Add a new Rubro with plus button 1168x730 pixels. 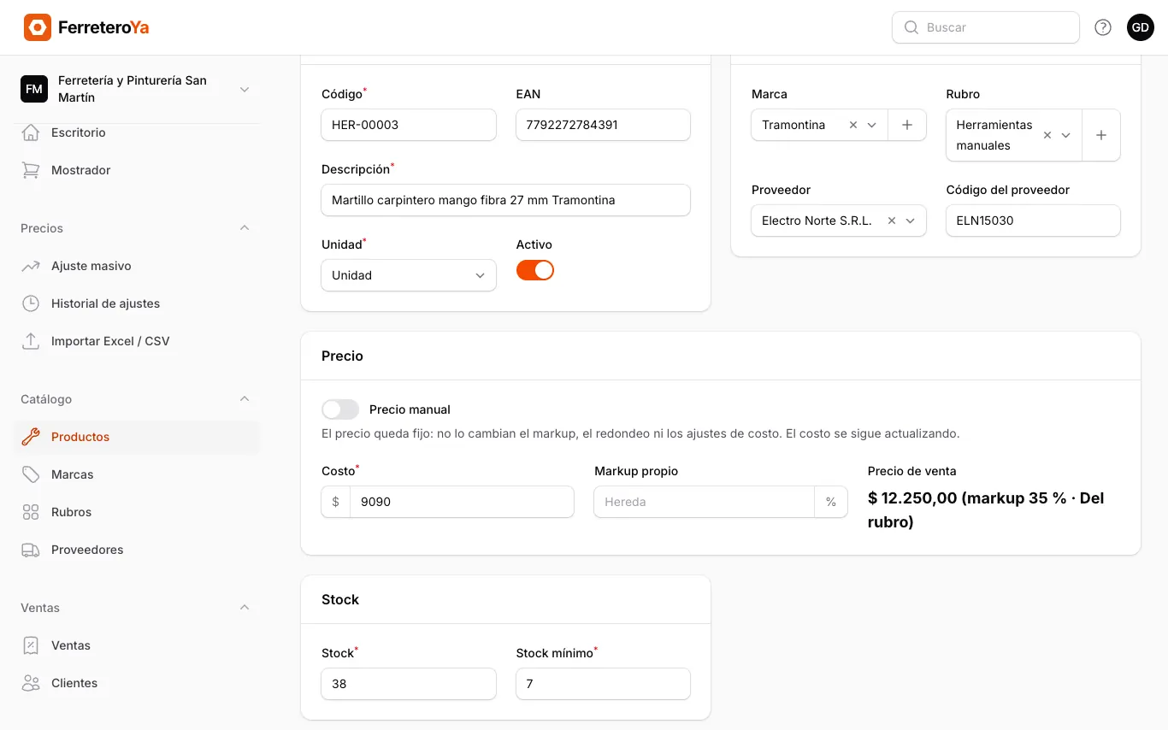(x=1101, y=135)
